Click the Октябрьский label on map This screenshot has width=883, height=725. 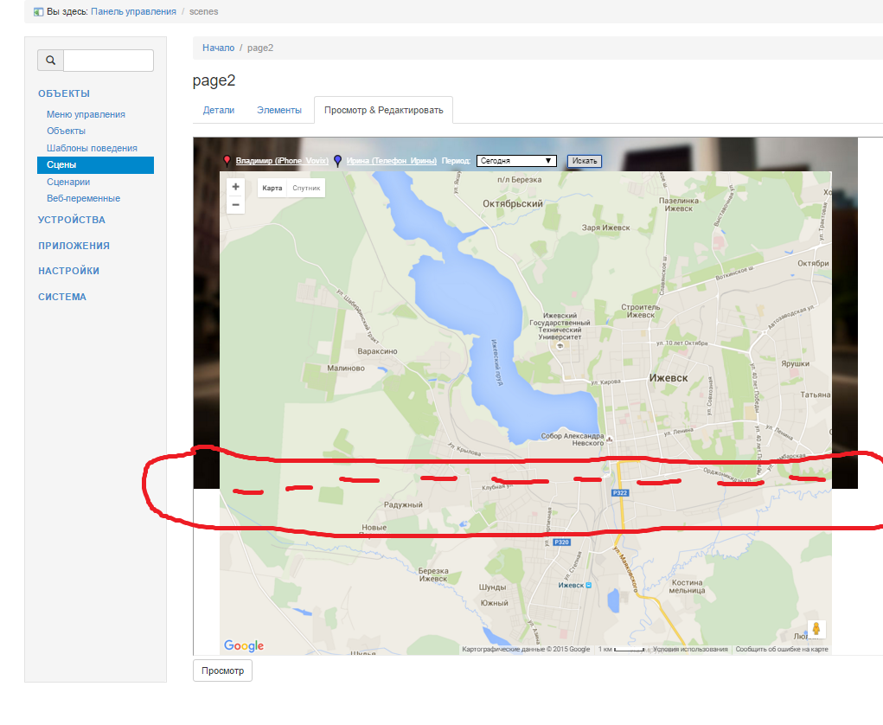click(x=513, y=204)
